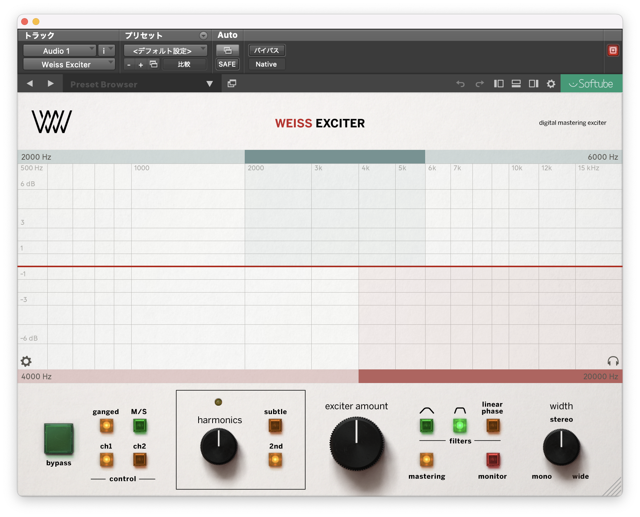
Task: Click the headphones listen icon
Action: [613, 361]
